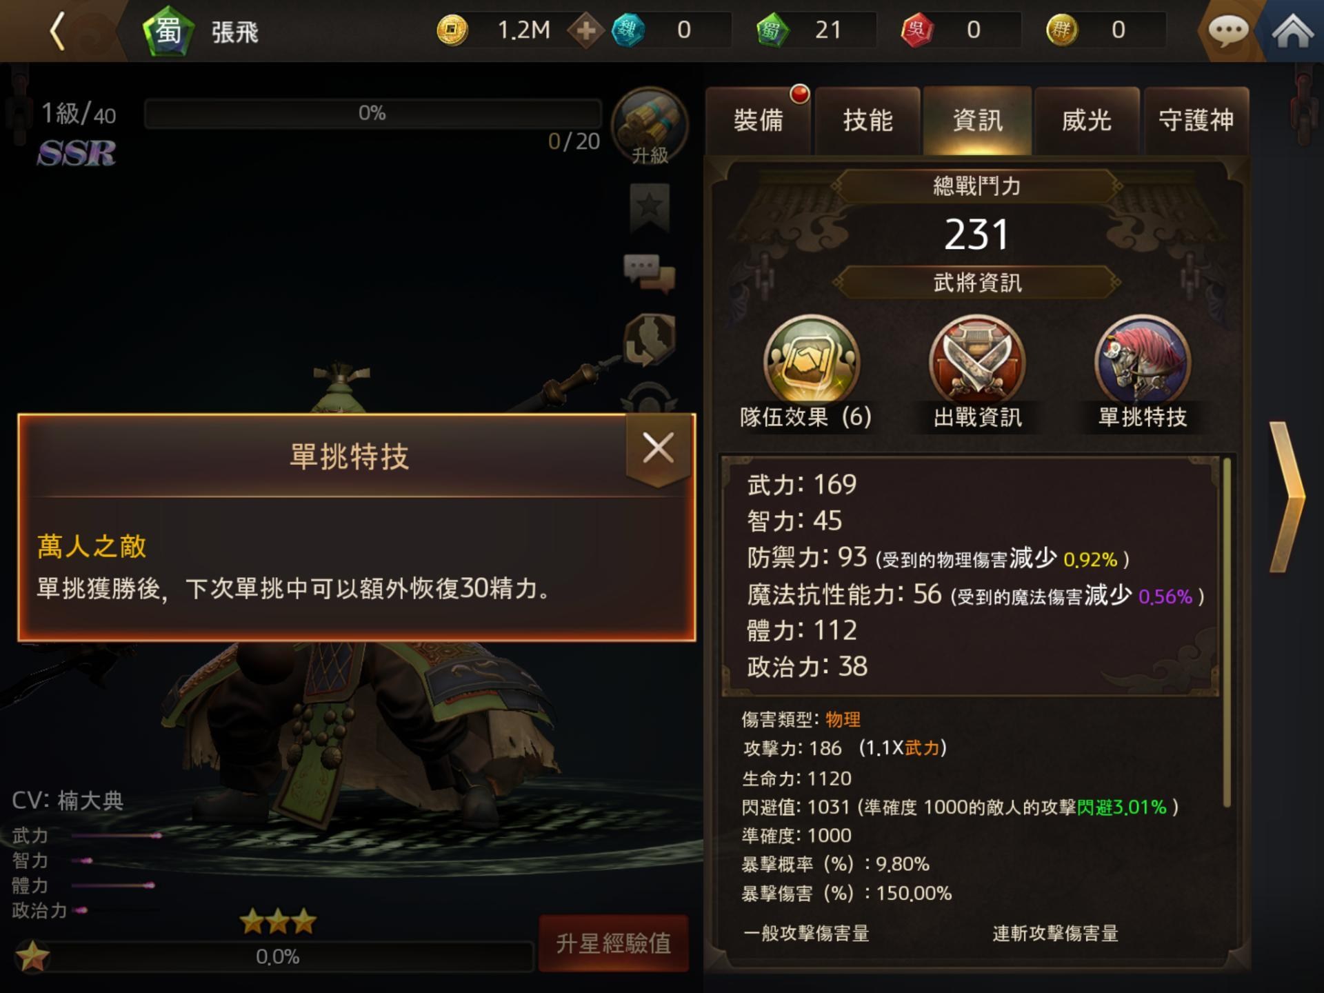Go to next hero with right arrow
This screenshot has width=1324, height=993.
pos(1287,496)
